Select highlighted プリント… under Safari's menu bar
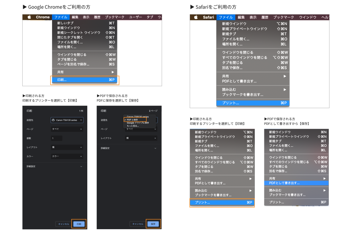342x236 pixels. pos(253,103)
